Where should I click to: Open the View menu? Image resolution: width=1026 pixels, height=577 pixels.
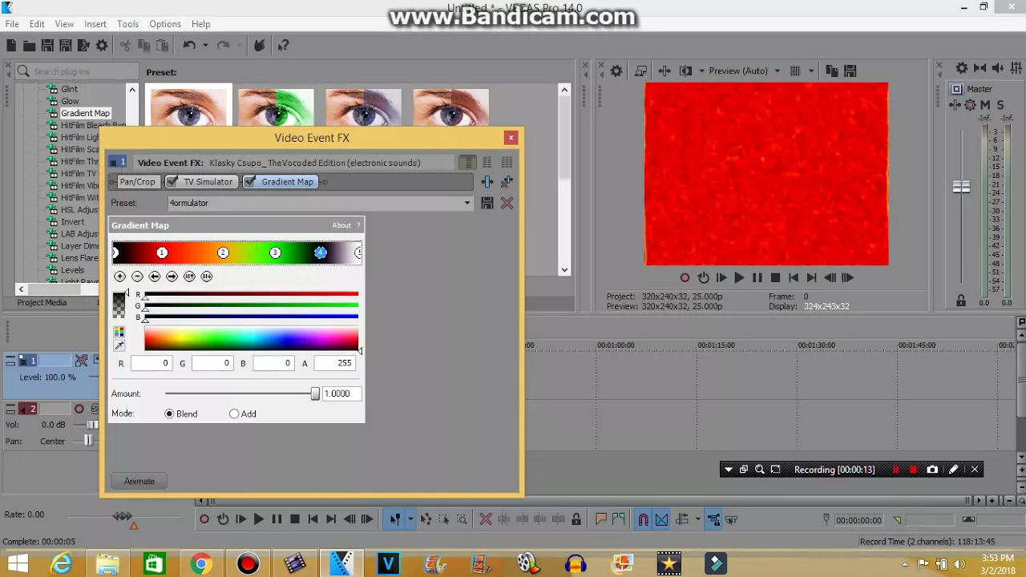pyautogui.click(x=64, y=24)
